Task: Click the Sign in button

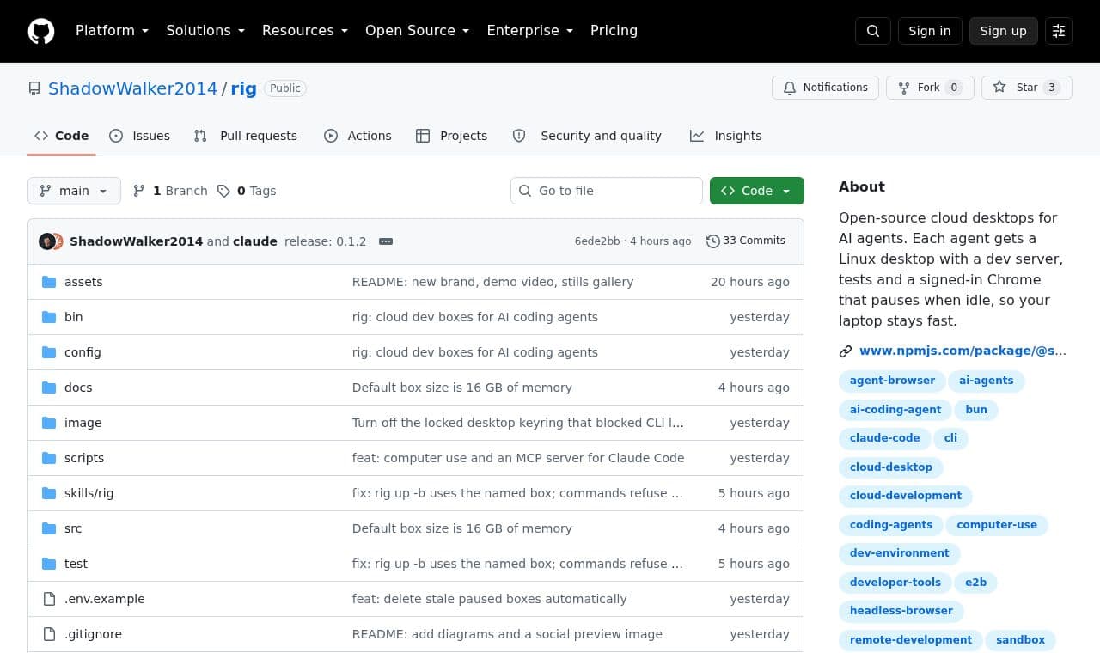Action: 930,31
